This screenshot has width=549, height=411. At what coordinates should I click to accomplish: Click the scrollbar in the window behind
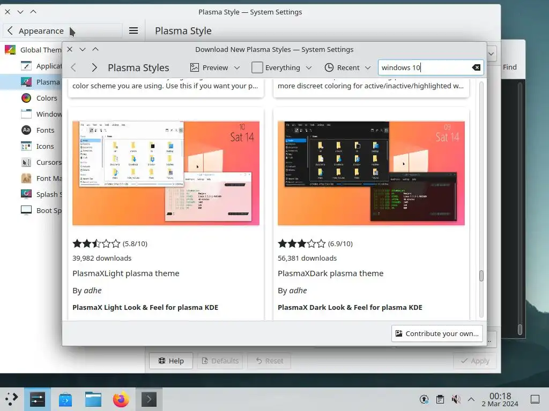coord(520,329)
